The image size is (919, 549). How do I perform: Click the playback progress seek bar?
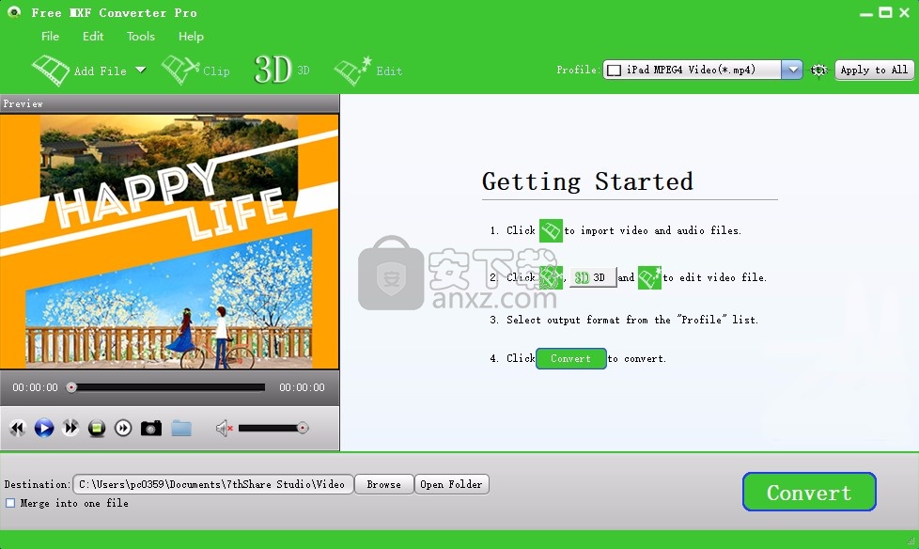click(x=168, y=387)
